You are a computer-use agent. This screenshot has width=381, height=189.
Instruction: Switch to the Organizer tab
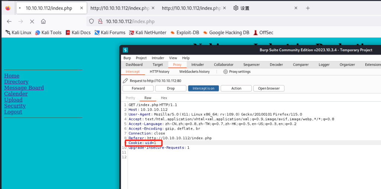click(347, 65)
